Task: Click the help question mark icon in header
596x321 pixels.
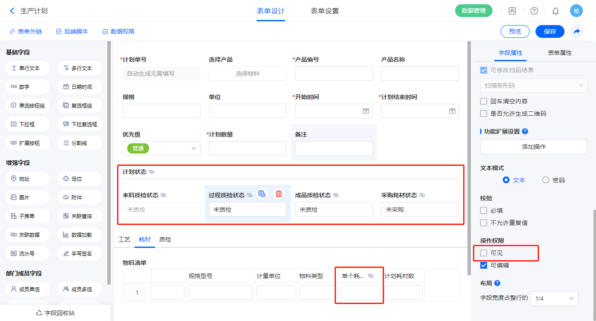Action: coord(534,11)
